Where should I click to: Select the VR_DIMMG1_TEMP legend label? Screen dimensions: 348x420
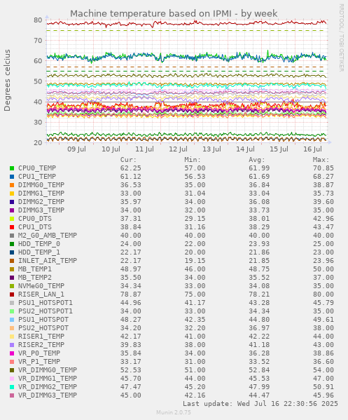(x=48, y=379)
